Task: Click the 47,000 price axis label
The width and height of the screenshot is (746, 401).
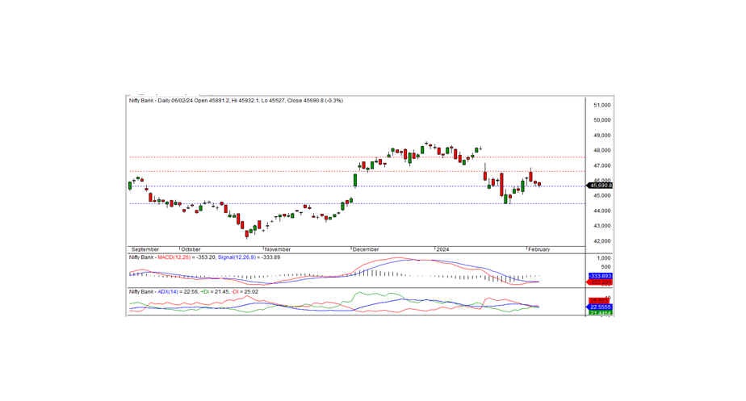Action: pos(601,165)
